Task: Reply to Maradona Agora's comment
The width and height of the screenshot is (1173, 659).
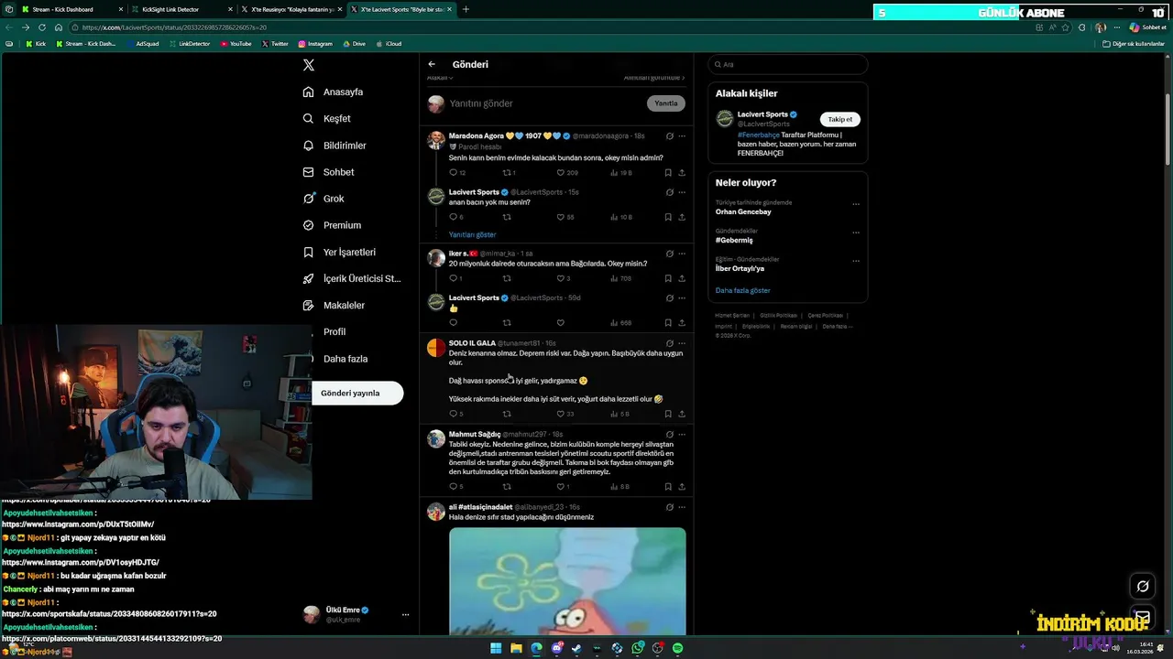Action: (454, 172)
